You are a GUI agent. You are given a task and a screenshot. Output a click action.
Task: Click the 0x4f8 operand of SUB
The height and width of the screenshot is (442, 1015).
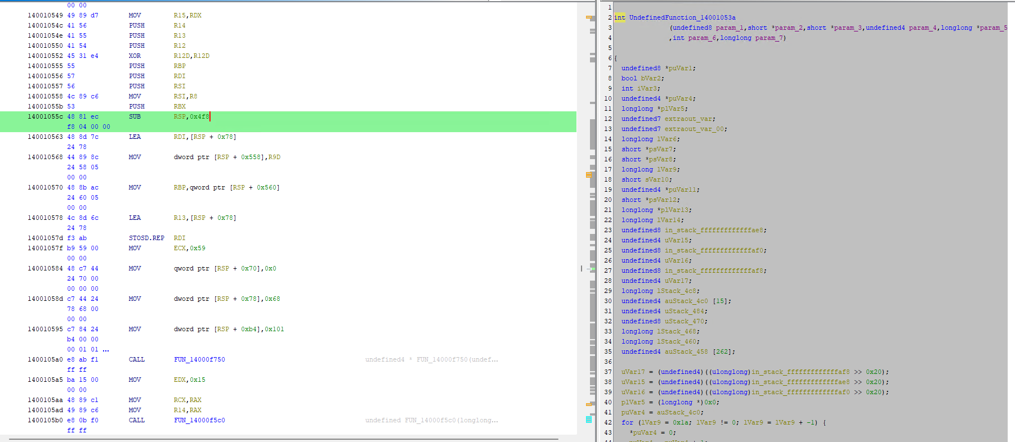(x=199, y=117)
